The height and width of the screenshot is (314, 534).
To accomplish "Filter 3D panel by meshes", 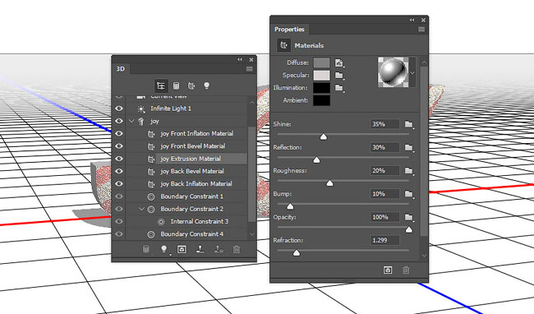I will tap(176, 85).
